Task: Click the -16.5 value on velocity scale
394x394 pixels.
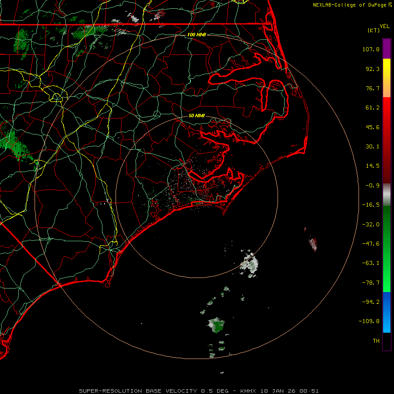Action: [371, 205]
